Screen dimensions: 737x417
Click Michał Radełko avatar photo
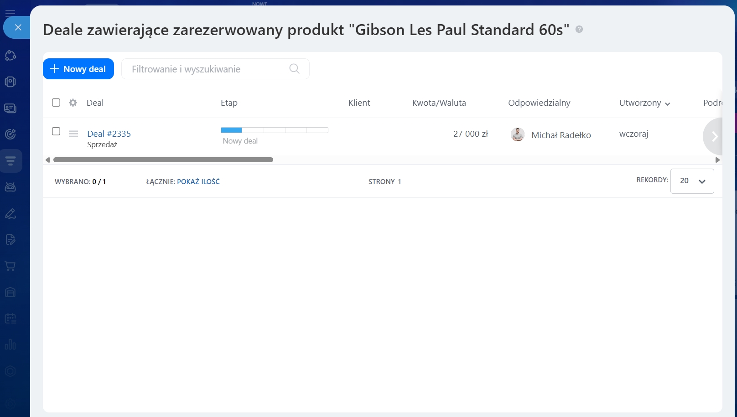[518, 134]
